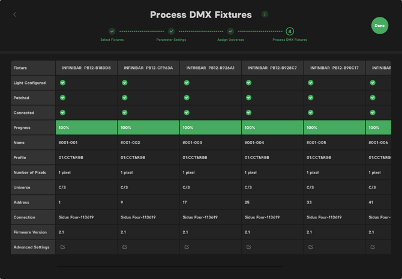Open Advanced Settings for PB12-B928C7 fixture
The image size is (402, 279).
(248, 247)
